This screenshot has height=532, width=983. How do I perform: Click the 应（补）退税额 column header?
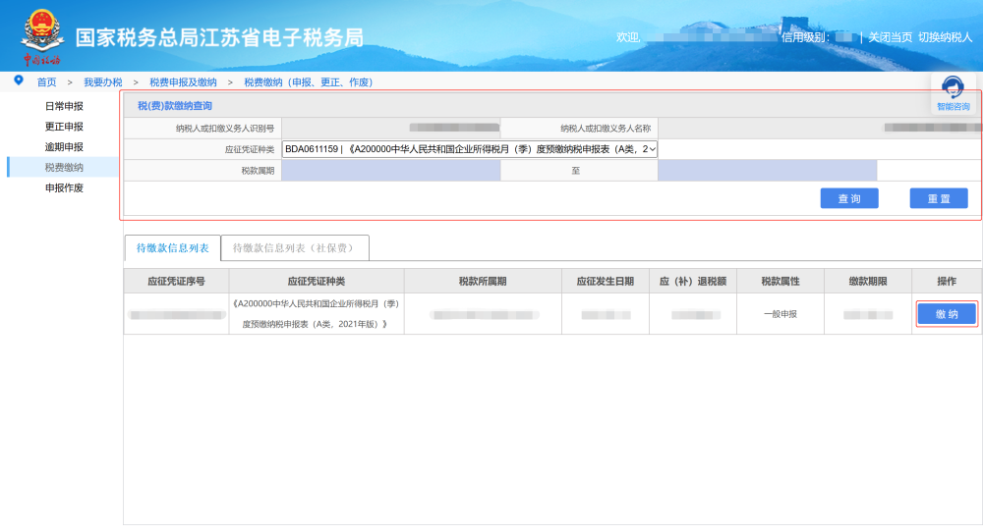(x=693, y=281)
